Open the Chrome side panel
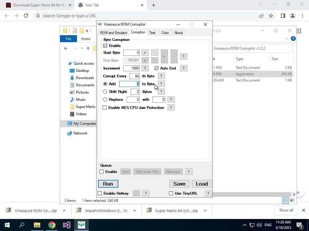The image size is (309, 231). point(283,16)
